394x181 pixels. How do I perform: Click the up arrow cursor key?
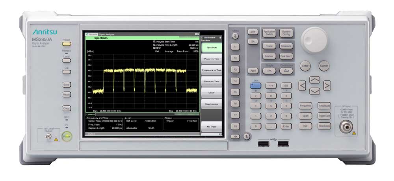click(x=314, y=80)
